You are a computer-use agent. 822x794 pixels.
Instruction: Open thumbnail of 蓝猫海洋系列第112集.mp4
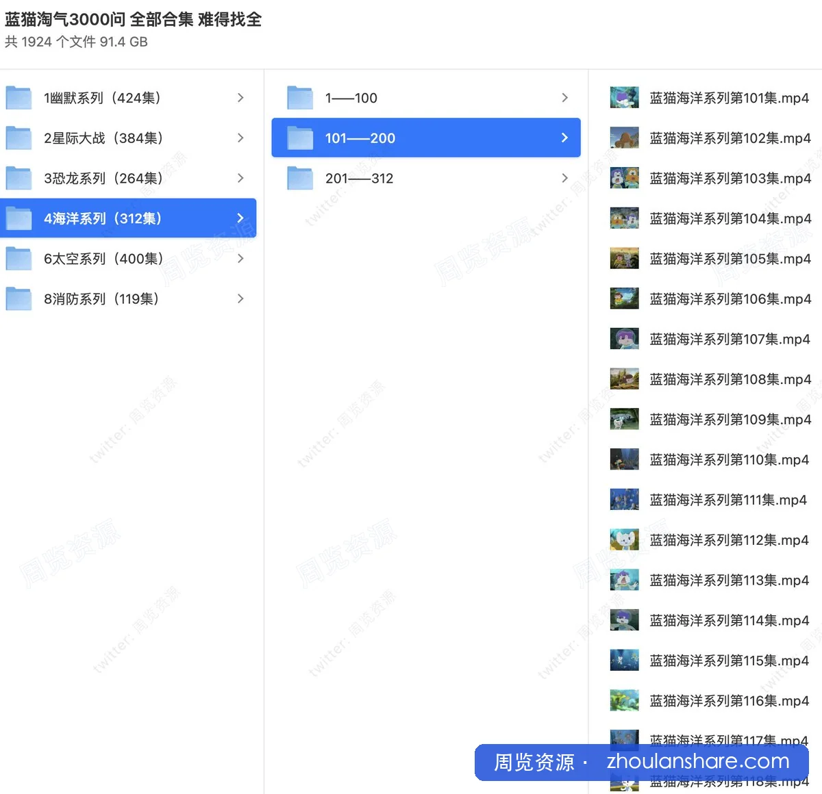tap(624, 540)
